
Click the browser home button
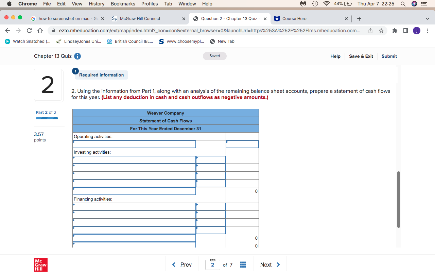[x=40, y=30]
